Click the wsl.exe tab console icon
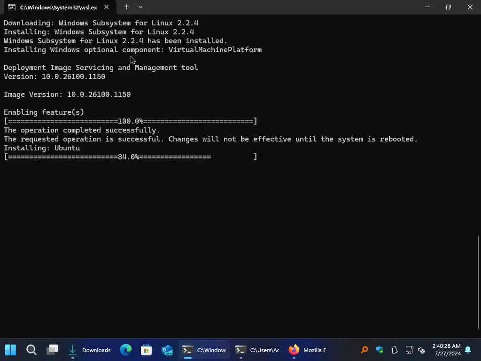The height and width of the screenshot is (361, 481). tap(12, 8)
